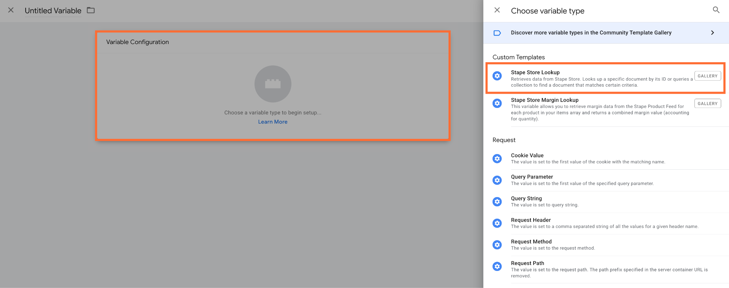Pick Request Method variable type
This screenshot has height=288, width=729.
606,245
